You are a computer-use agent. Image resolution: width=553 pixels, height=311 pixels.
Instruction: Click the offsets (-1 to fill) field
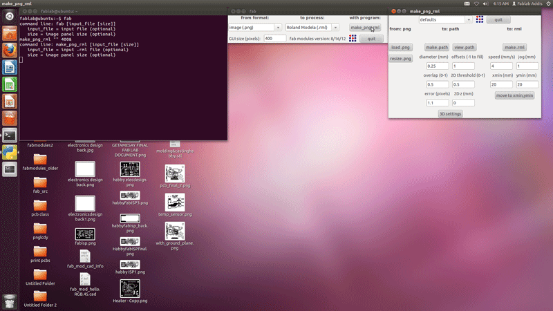coord(463,66)
